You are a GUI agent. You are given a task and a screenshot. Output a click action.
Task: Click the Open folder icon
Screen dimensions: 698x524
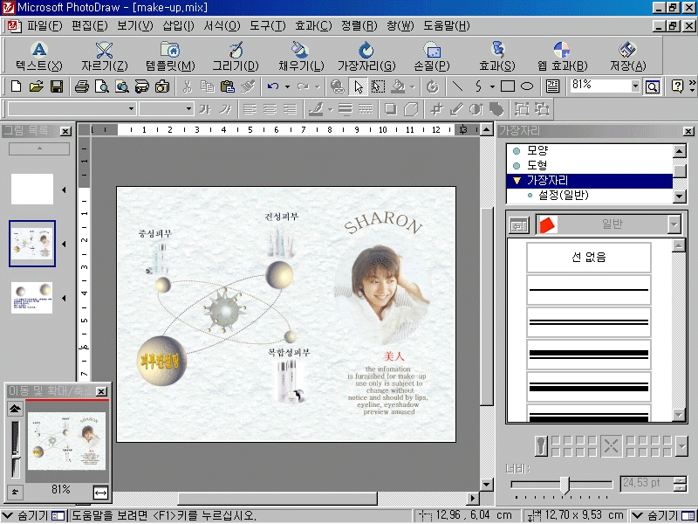[36, 86]
